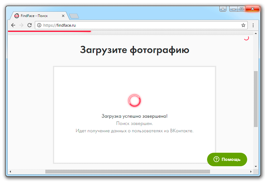265x182 pixels.
Task: Open the Chrome three-dot menu
Action: click(x=253, y=25)
